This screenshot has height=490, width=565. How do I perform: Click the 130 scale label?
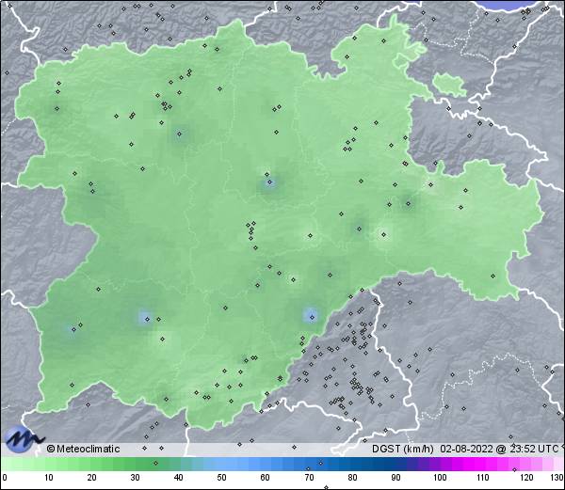(557, 478)
